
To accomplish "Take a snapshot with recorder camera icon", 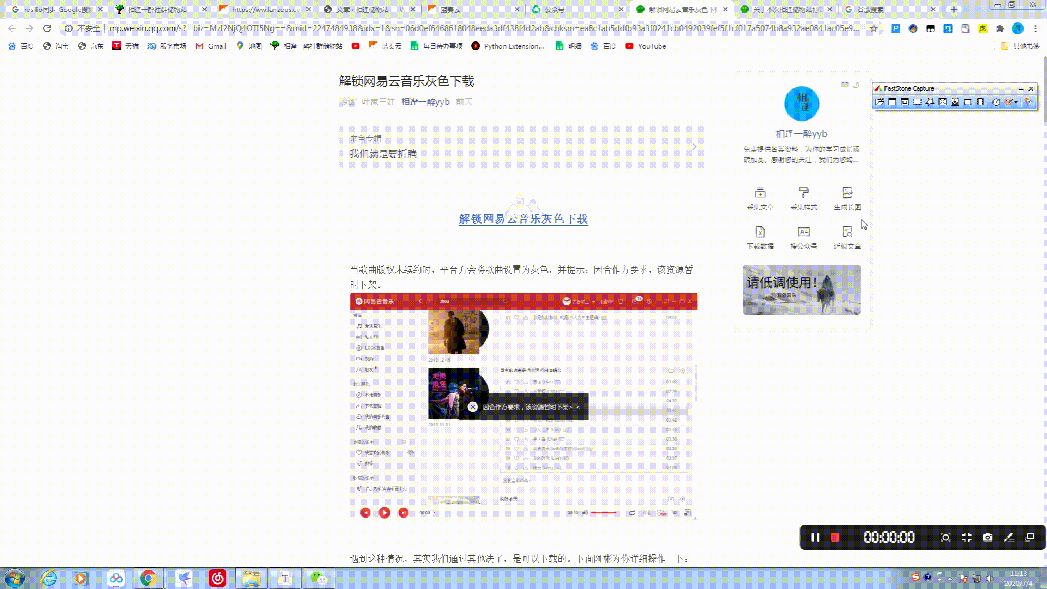I will pos(988,537).
